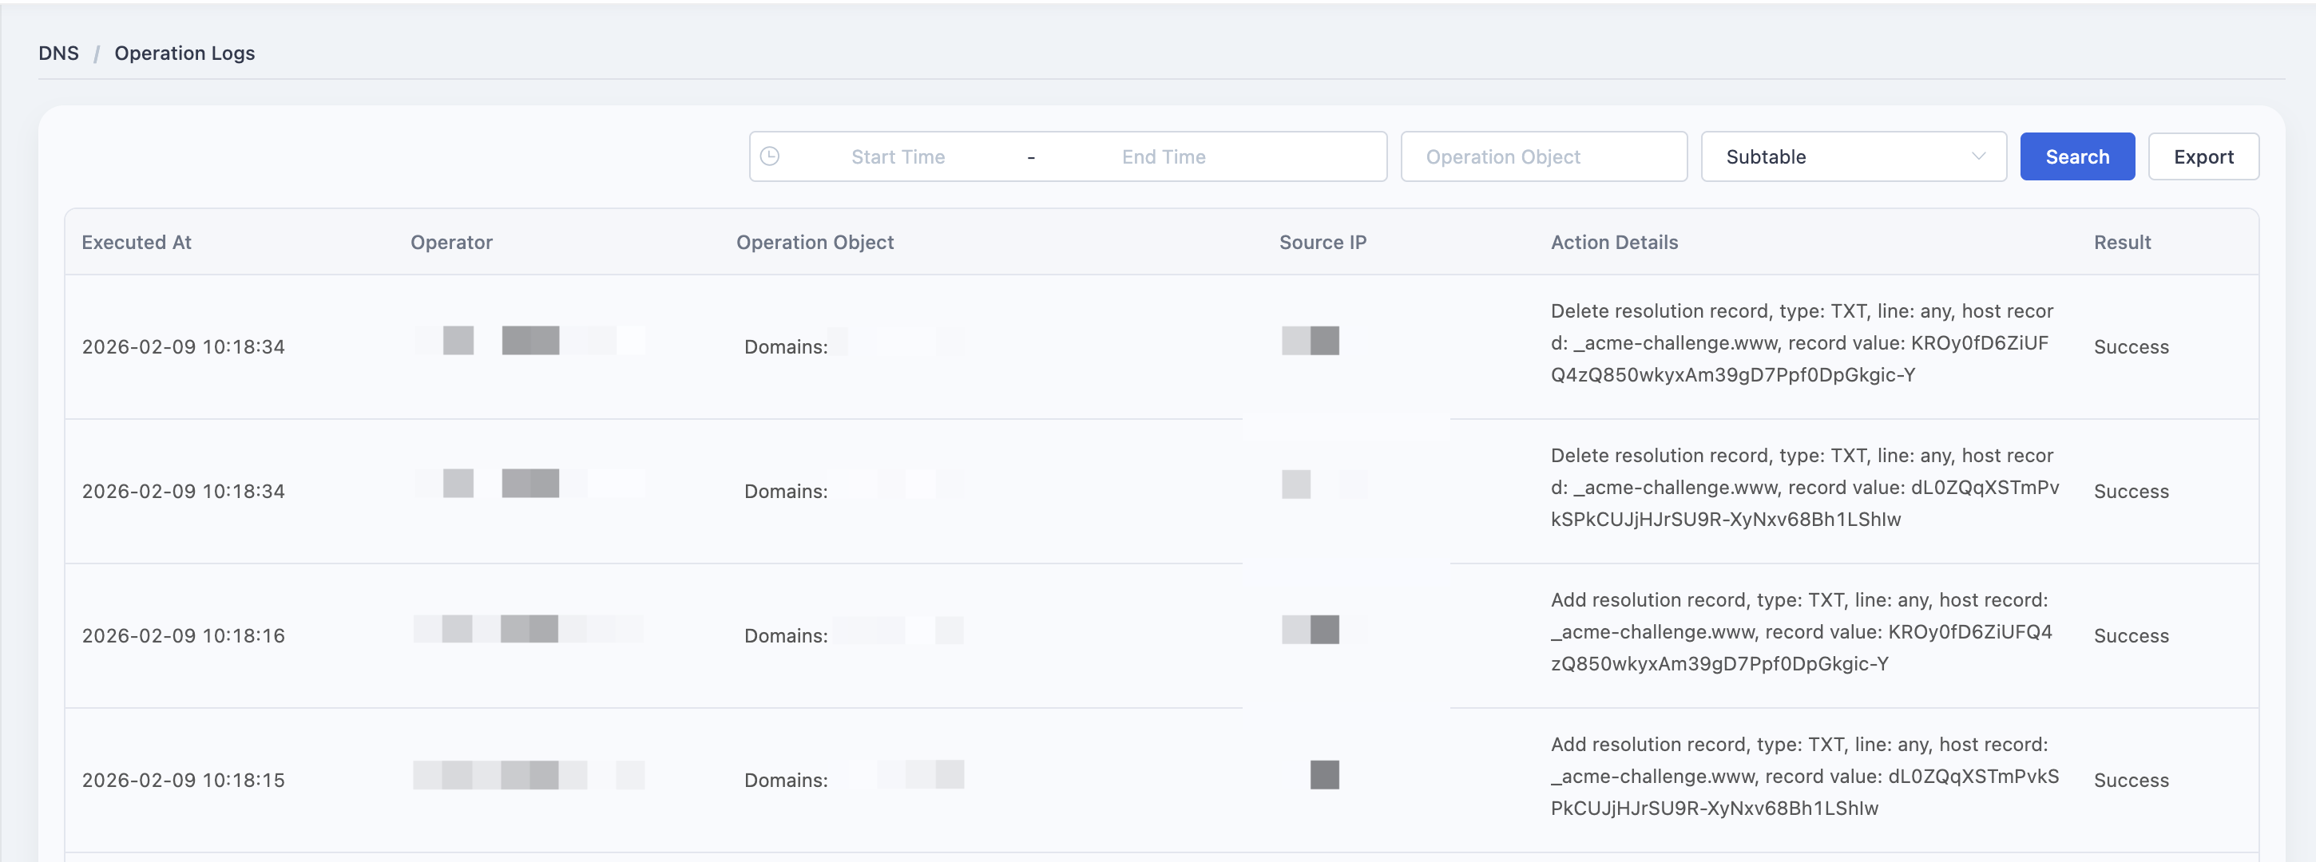The height and width of the screenshot is (862, 2316).
Task: Focus the Operation Object search input
Action: 1544,156
